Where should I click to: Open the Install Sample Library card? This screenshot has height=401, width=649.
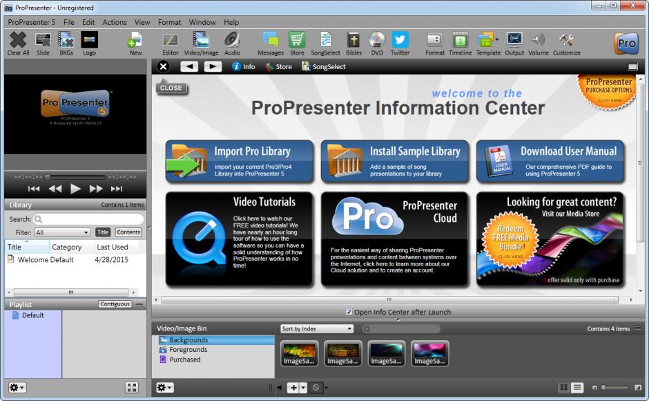coord(395,161)
